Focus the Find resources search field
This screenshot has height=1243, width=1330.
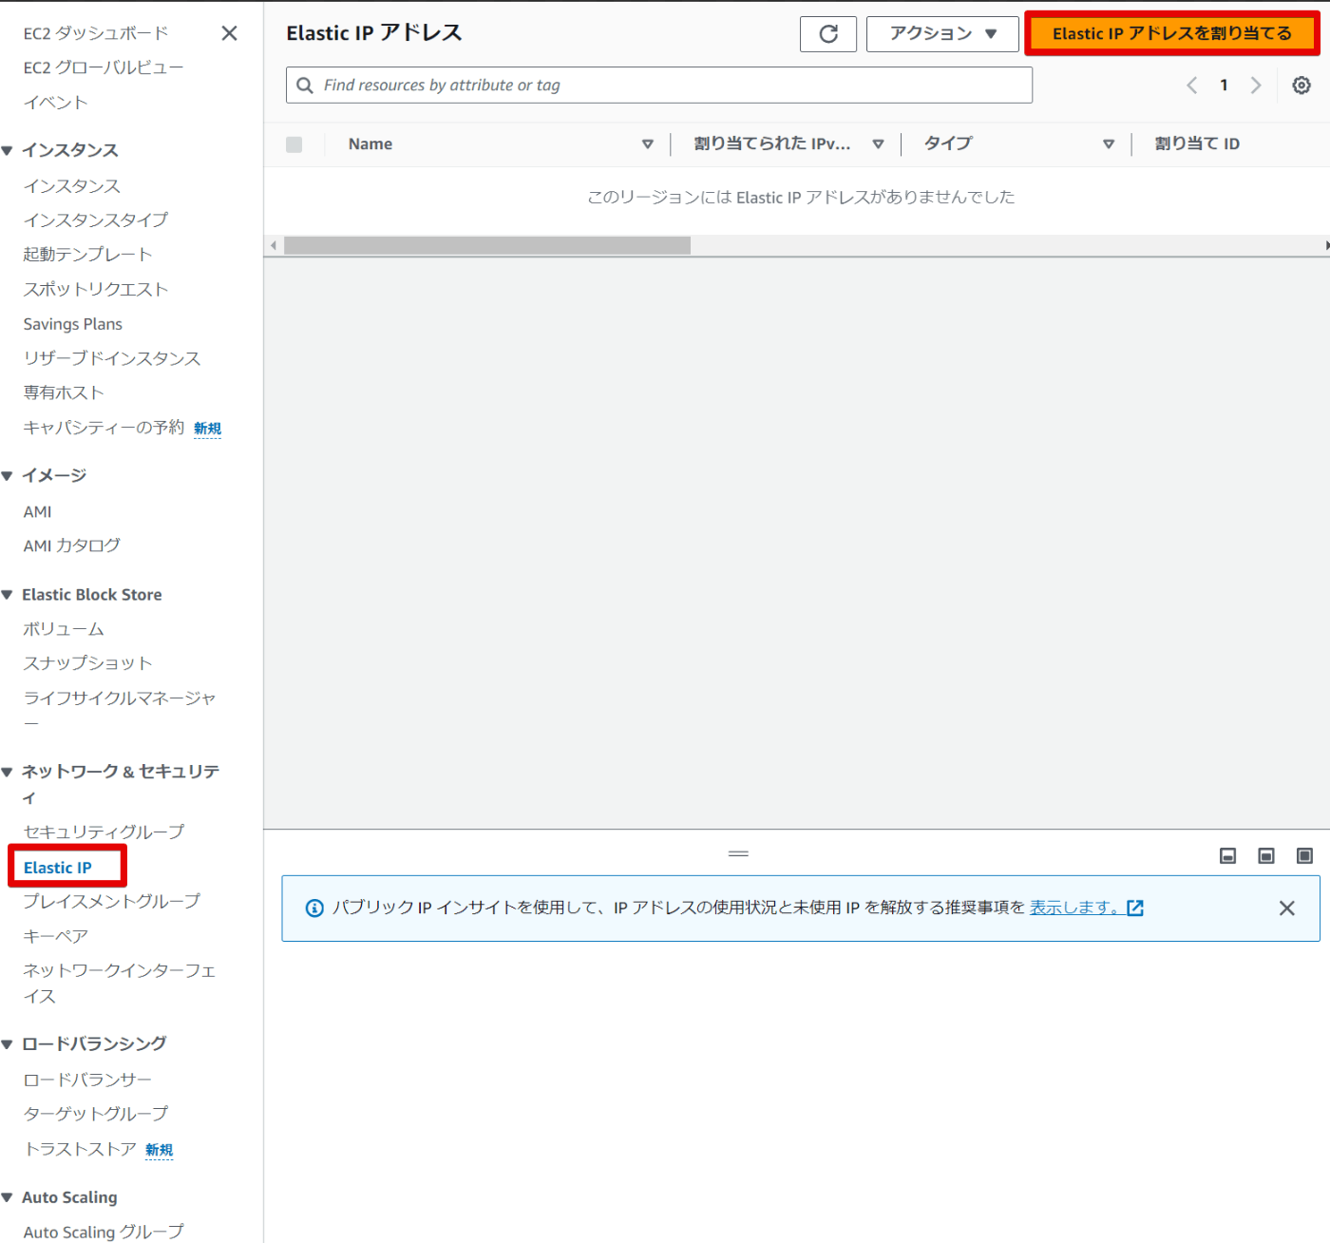coord(659,86)
